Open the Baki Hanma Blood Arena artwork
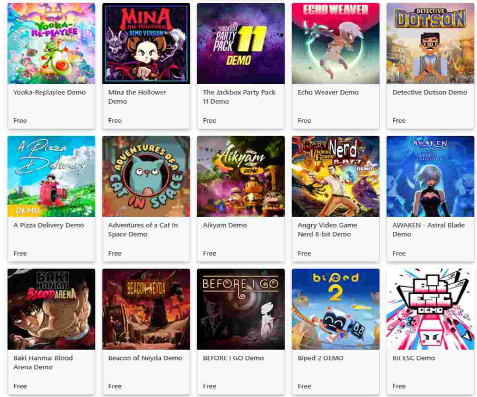This screenshot has width=477, height=397. click(x=51, y=309)
